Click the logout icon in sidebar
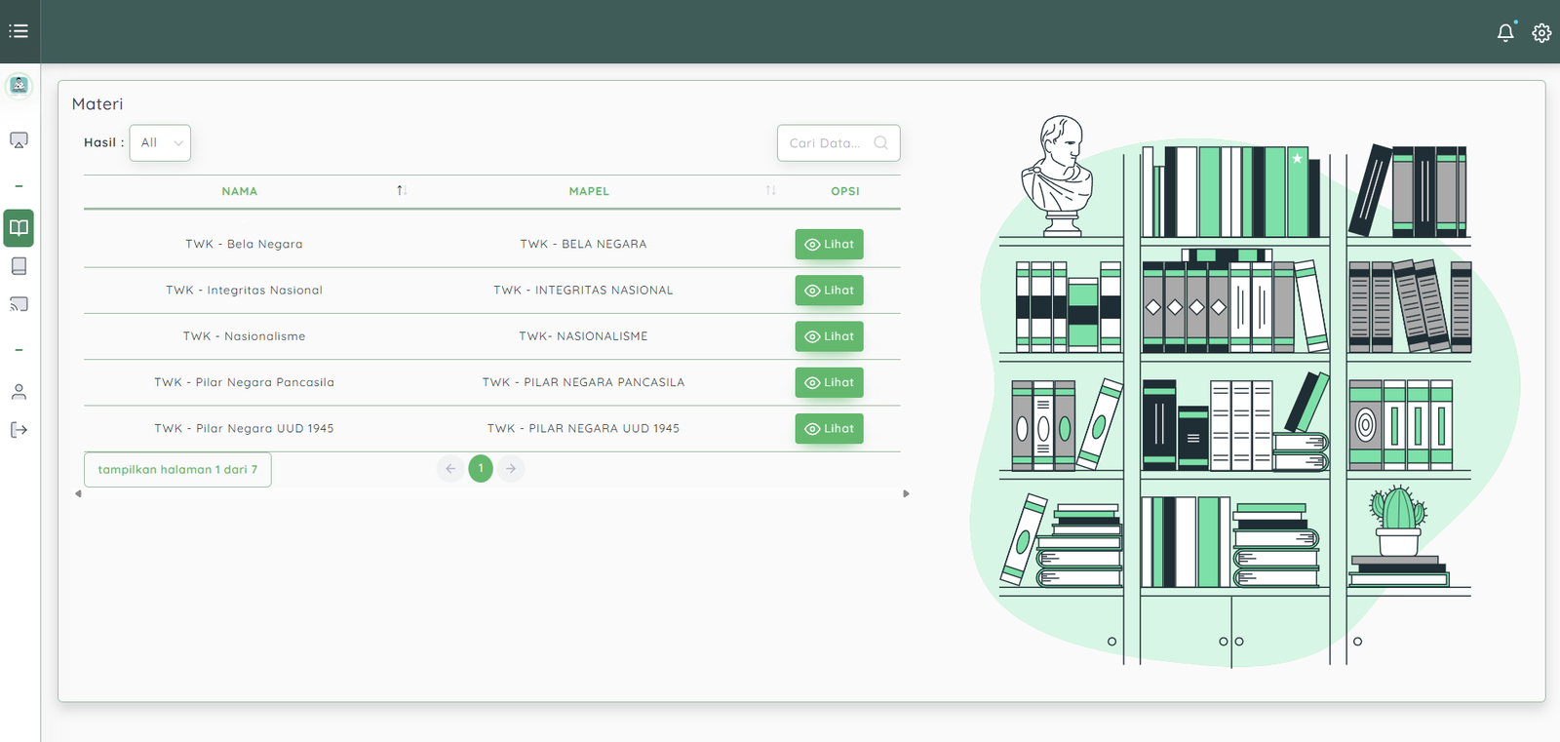The height and width of the screenshot is (742, 1560). pyautogui.click(x=19, y=430)
